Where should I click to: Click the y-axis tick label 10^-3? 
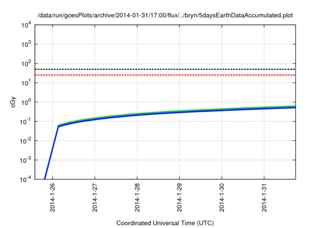point(25,160)
